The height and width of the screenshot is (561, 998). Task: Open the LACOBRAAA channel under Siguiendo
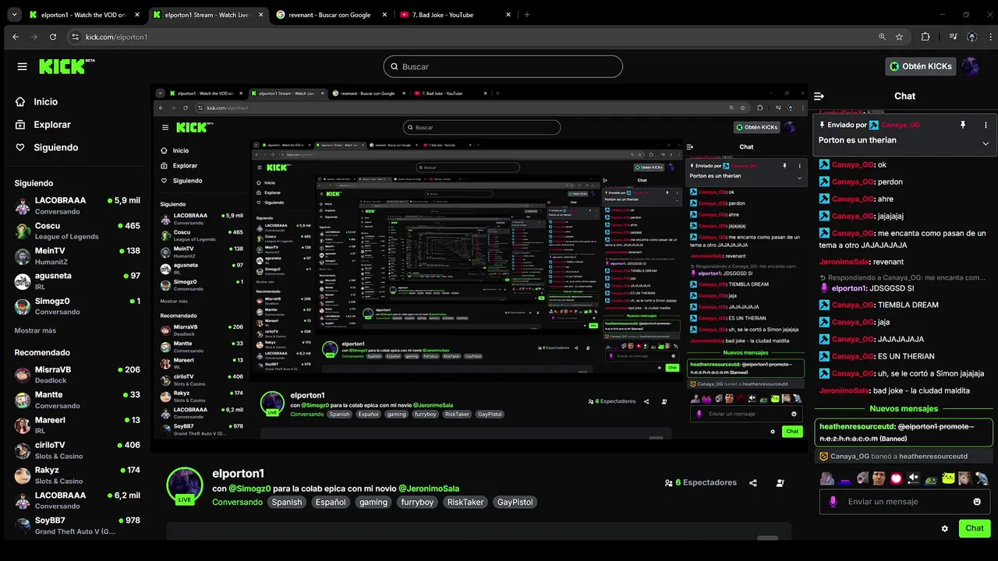click(x=76, y=206)
